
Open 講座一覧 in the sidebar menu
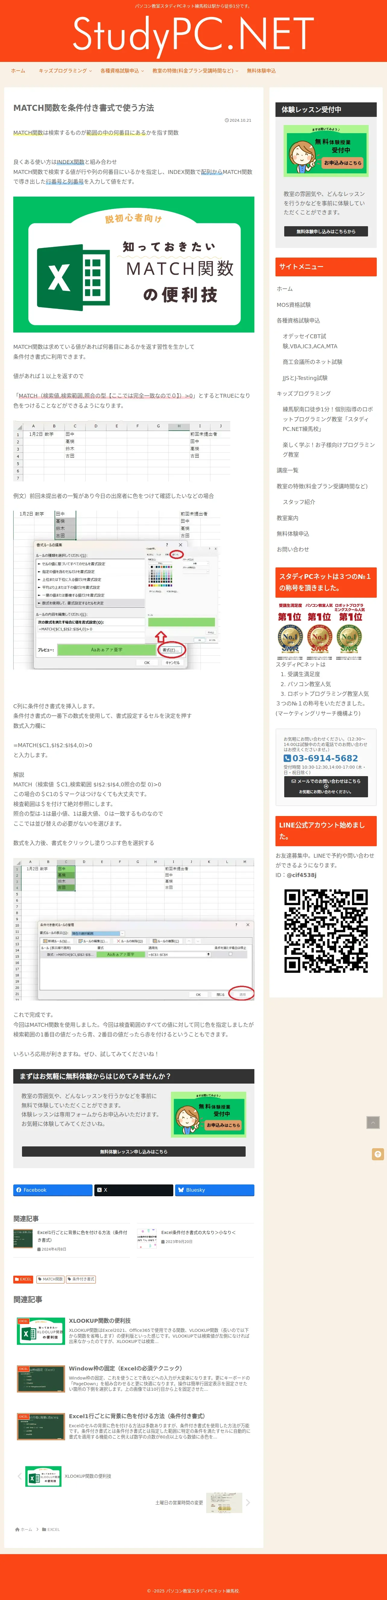[287, 470]
